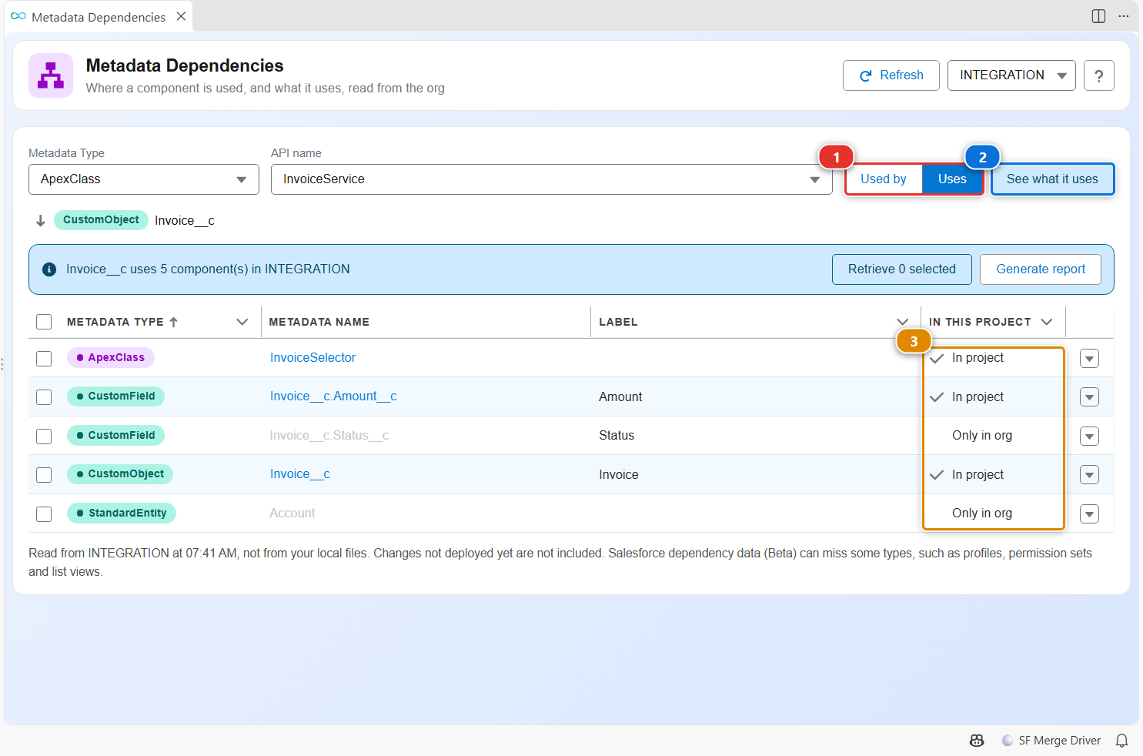Click the Status label cell
Screen dimensions: 1143x756
coord(617,436)
